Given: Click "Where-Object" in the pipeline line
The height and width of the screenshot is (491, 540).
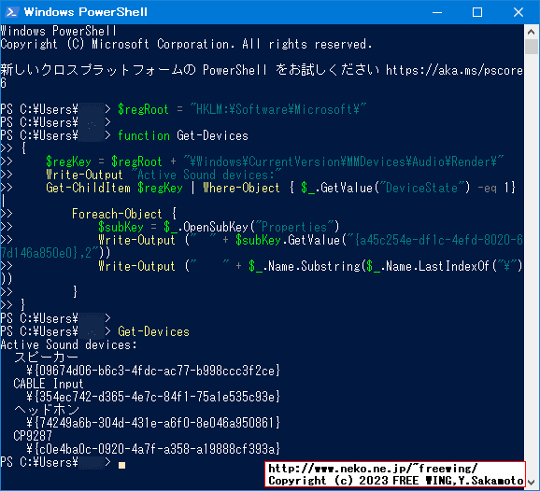Looking at the screenshot, I should (x=241, y=188).
